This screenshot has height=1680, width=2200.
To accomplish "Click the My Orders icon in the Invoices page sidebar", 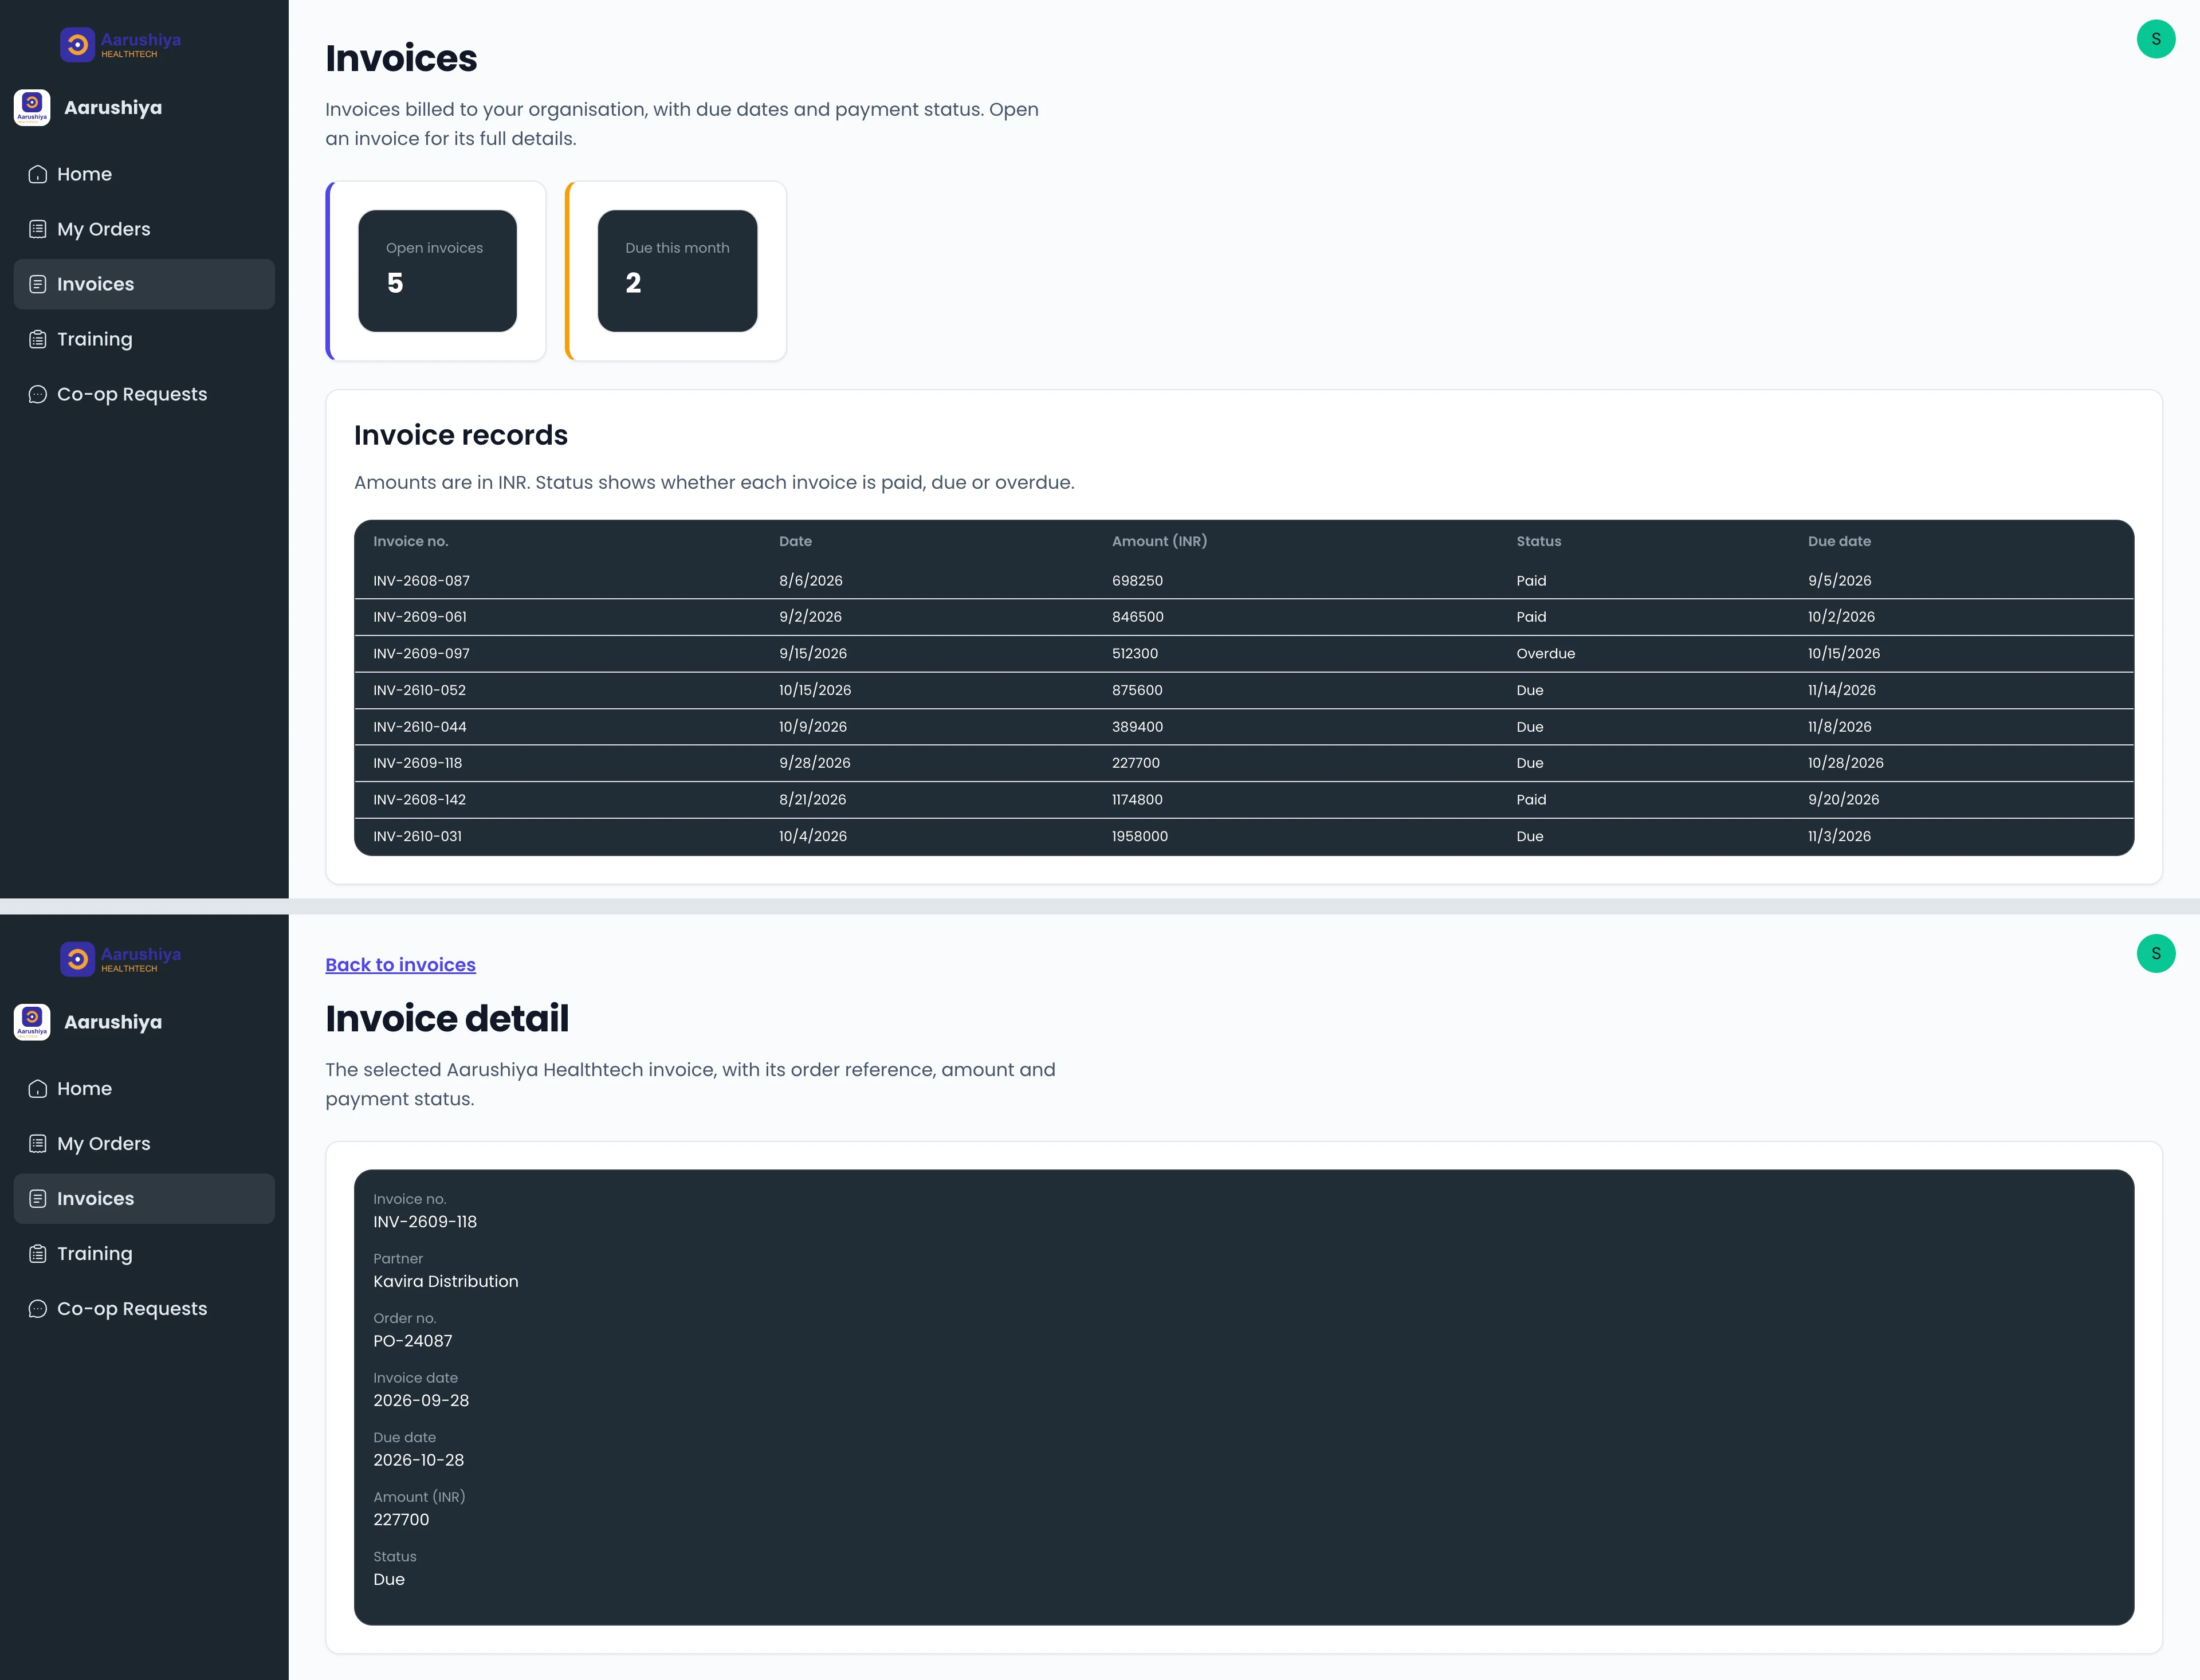I will [38, 229].
